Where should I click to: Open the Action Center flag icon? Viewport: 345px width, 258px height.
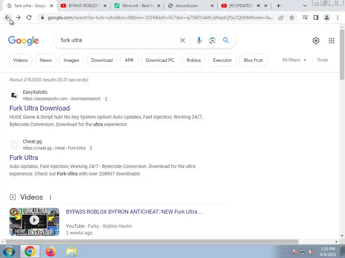294,252
